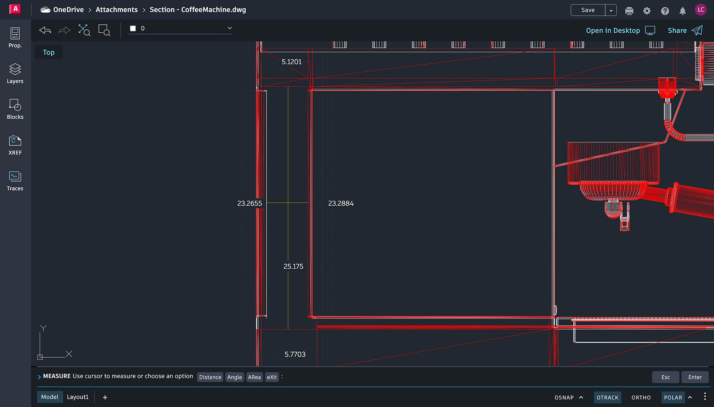Open the layer 0 dropdown
The width and height of the screenshot is (714, 407).
click(x=229, y=28)
